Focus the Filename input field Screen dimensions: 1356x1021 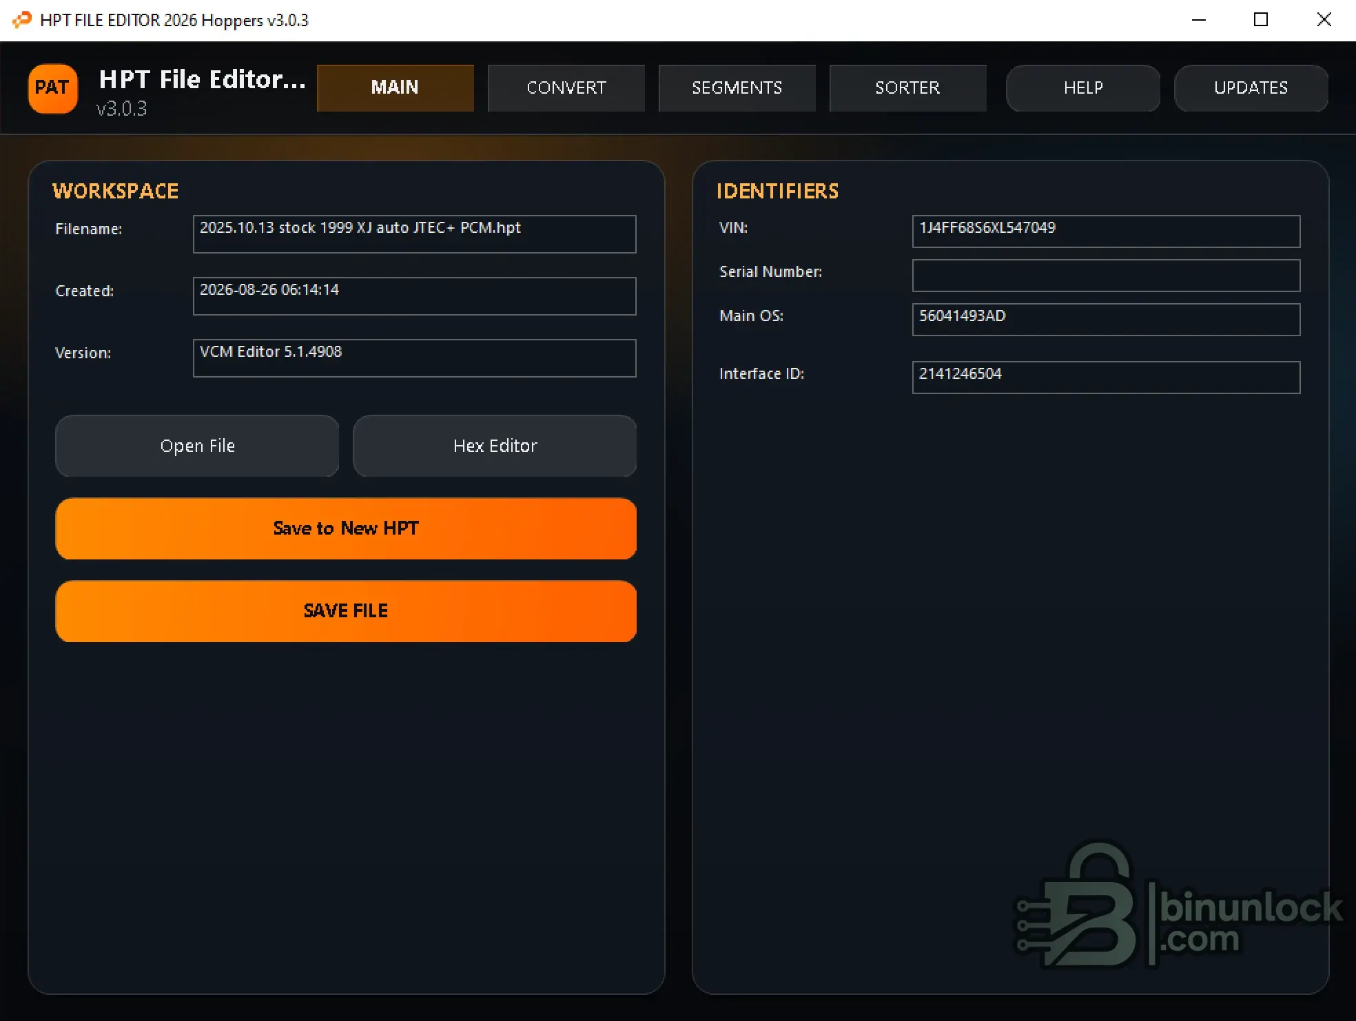click(414, 234)
